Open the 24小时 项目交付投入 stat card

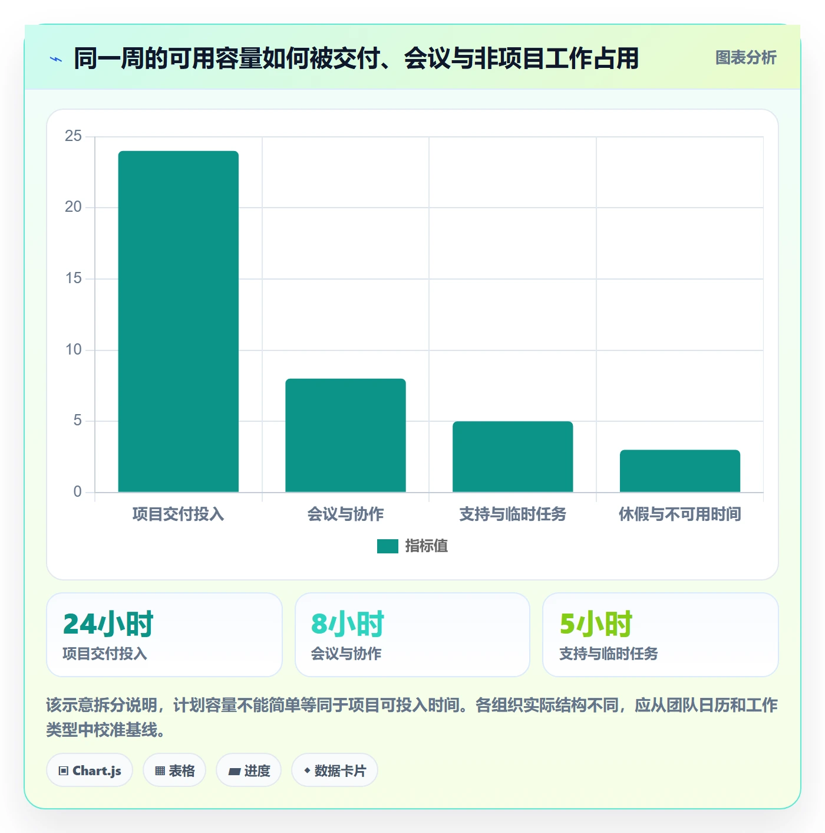pos(164,635)
